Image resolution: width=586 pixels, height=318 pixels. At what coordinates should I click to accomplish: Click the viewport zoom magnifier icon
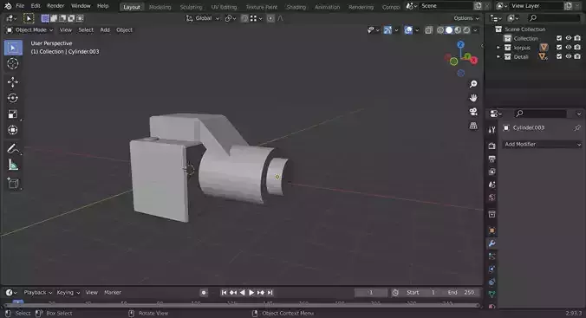tap(473, 84)
